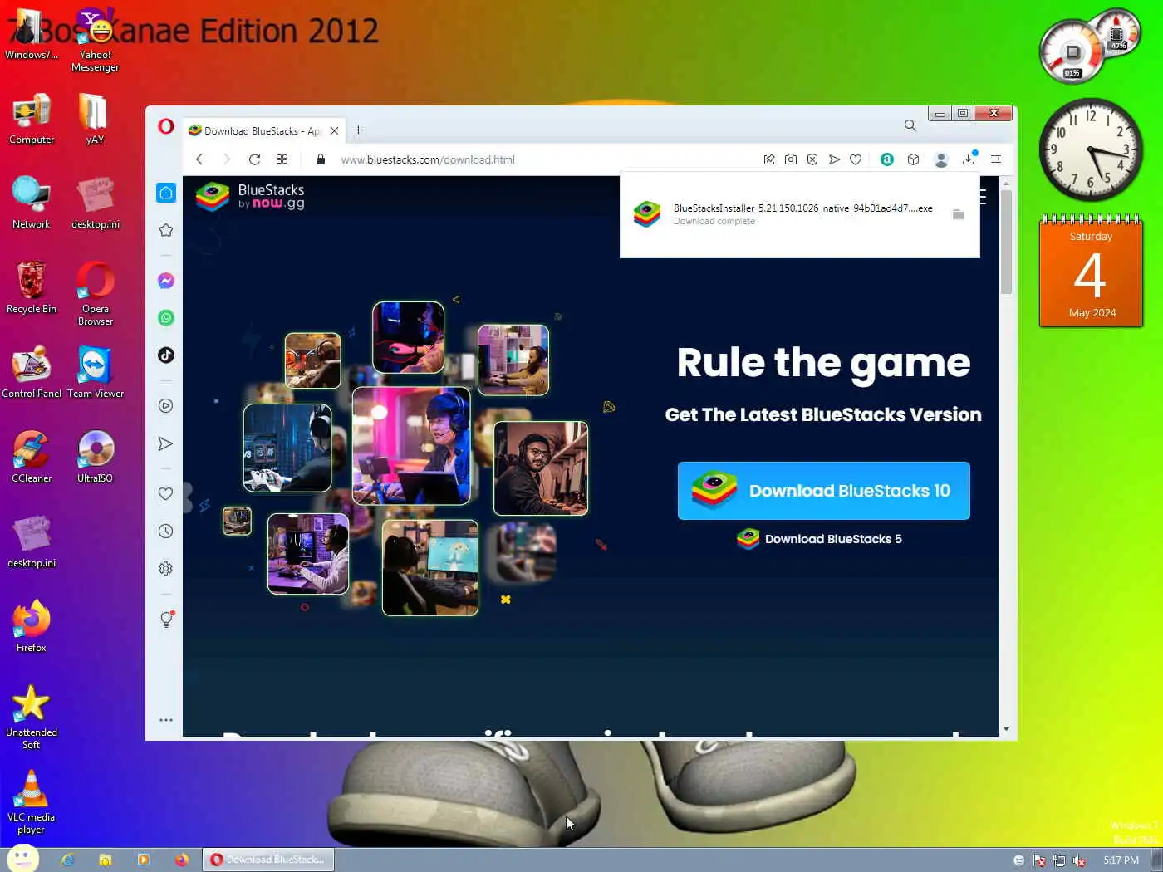Image resolution: width=1163 pixels, height=872 pixels.
Task: Launch Firefox from taskbar
Action: click(x=182, y=860)
